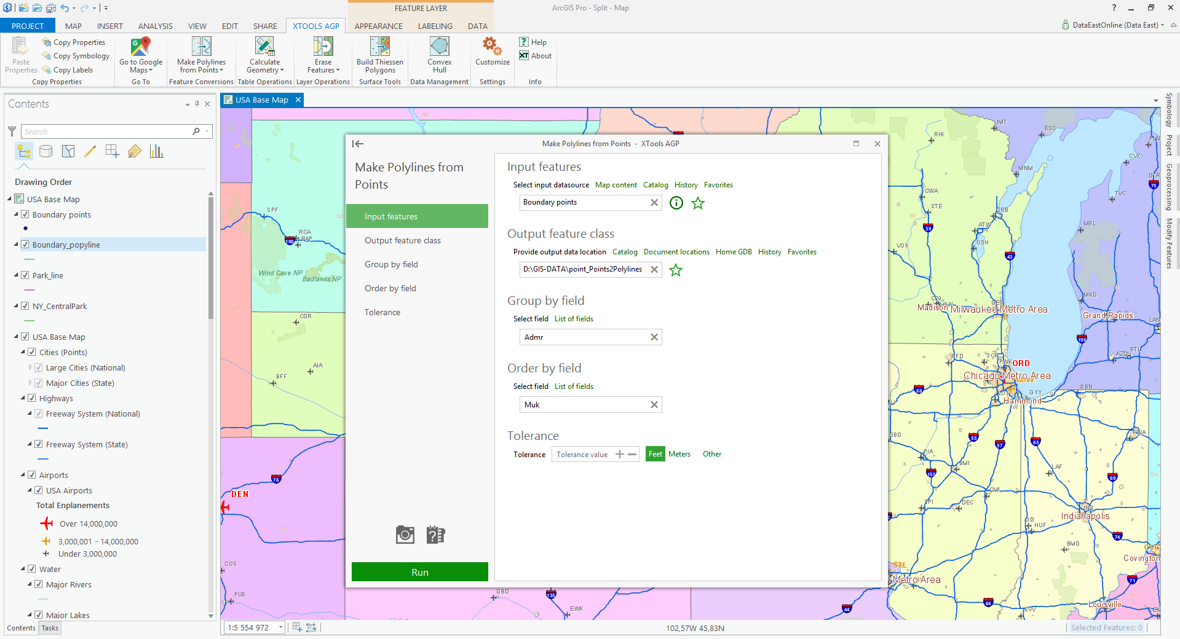Viewport: 1180px width, 639px height.
Task: Toggle Water group visibility
Action: click(x=32, y=569)
